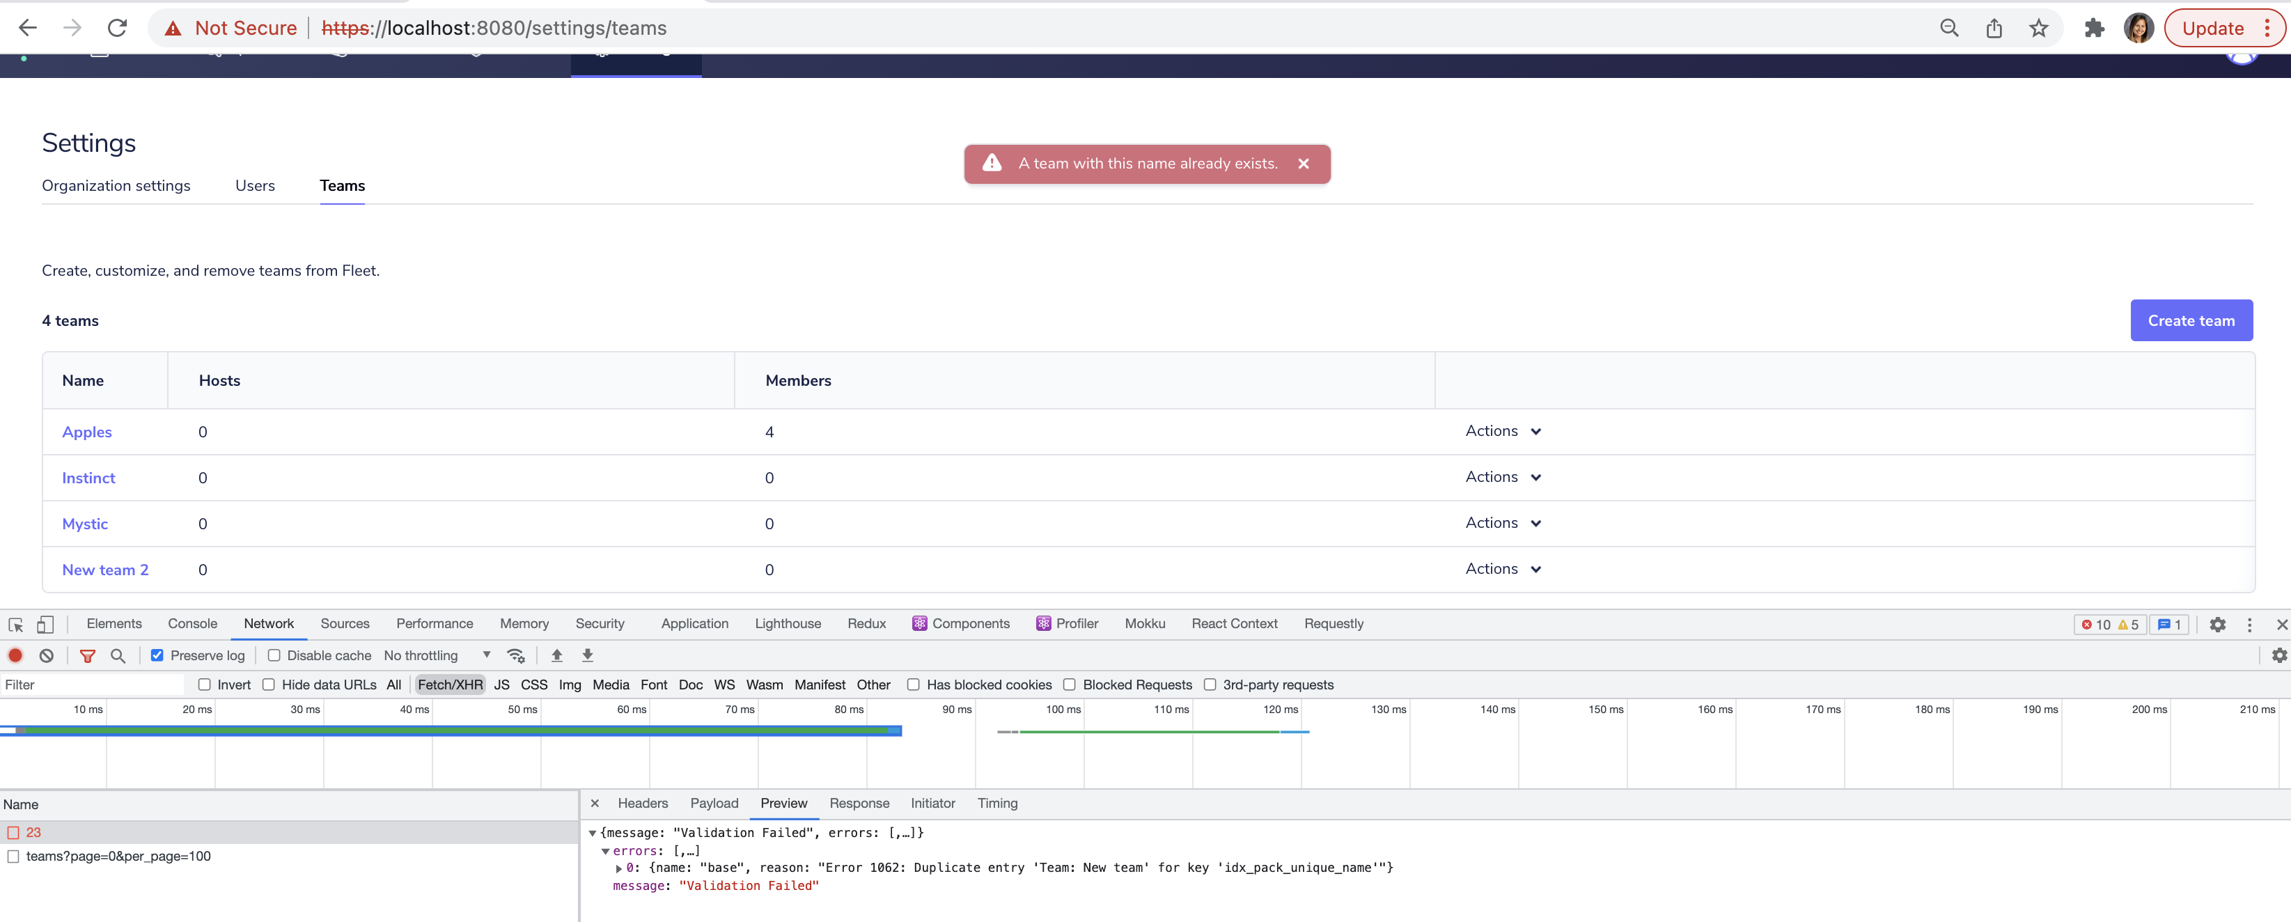Export HAR file with download arrow icon
Image resolution: width=2291 pixels, height=922 pixels.
[x=587, y=655]
